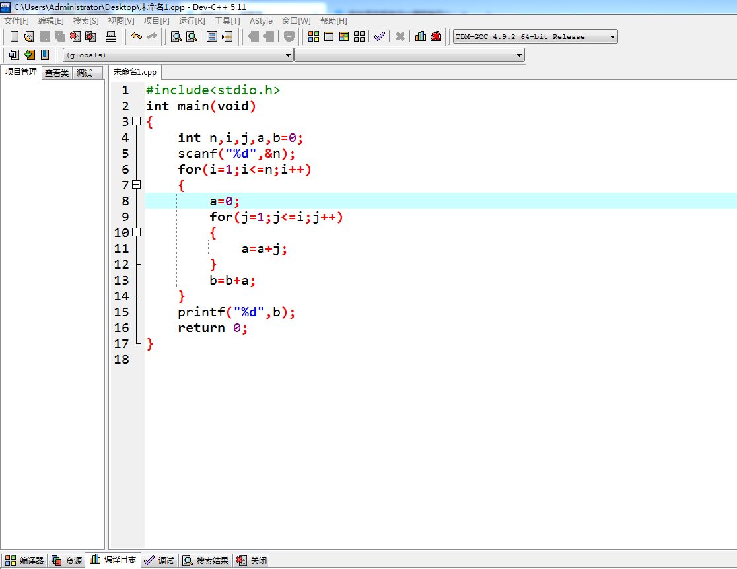Click the Compile & Run toolbar icon
Viewport: 737px width, 569px height.
click(344, 36)
